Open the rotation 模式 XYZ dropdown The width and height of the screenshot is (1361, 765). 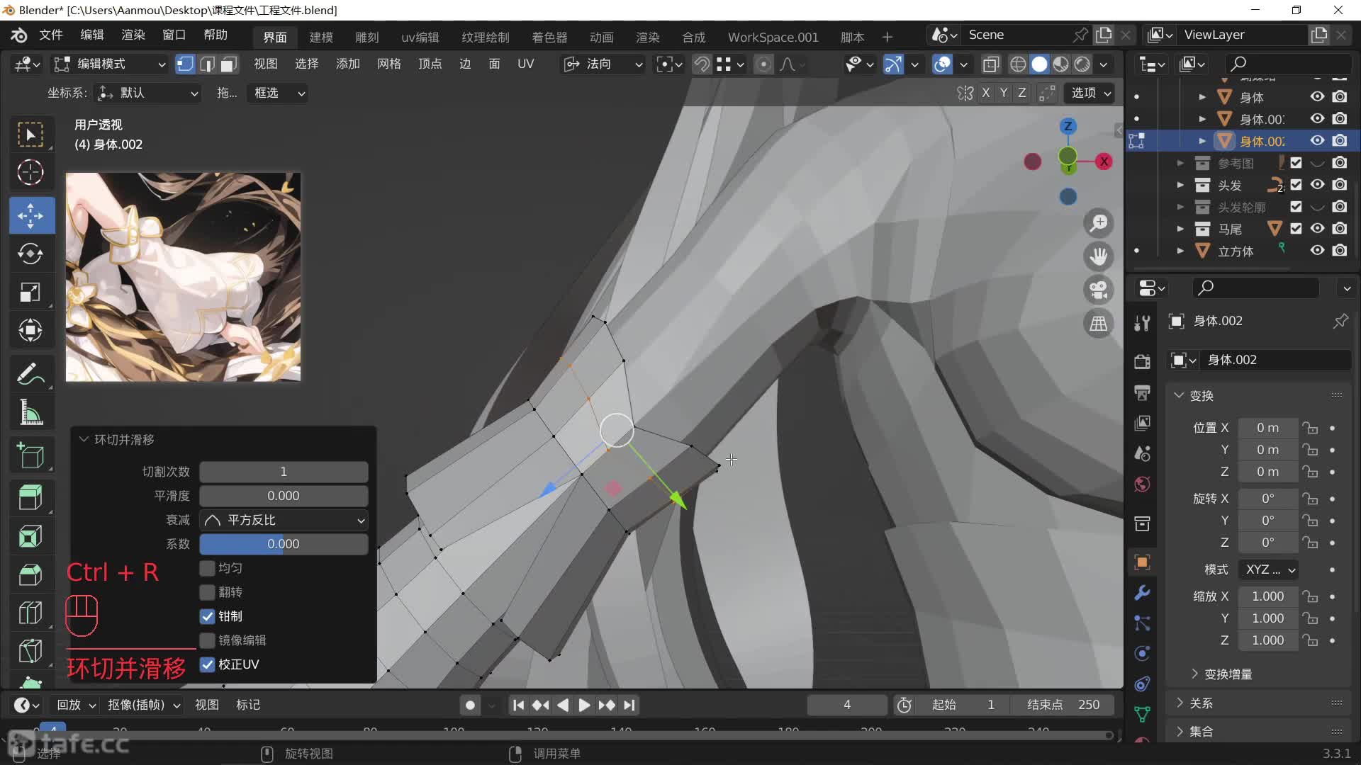1269,569
